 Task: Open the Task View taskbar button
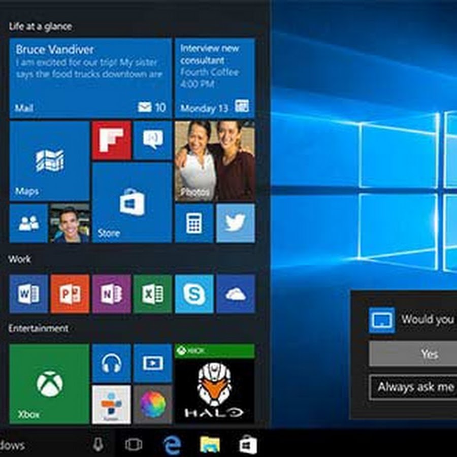coord(134,445)
